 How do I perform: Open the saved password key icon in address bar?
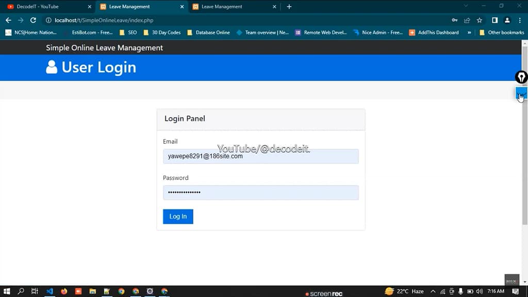[453, 21]
